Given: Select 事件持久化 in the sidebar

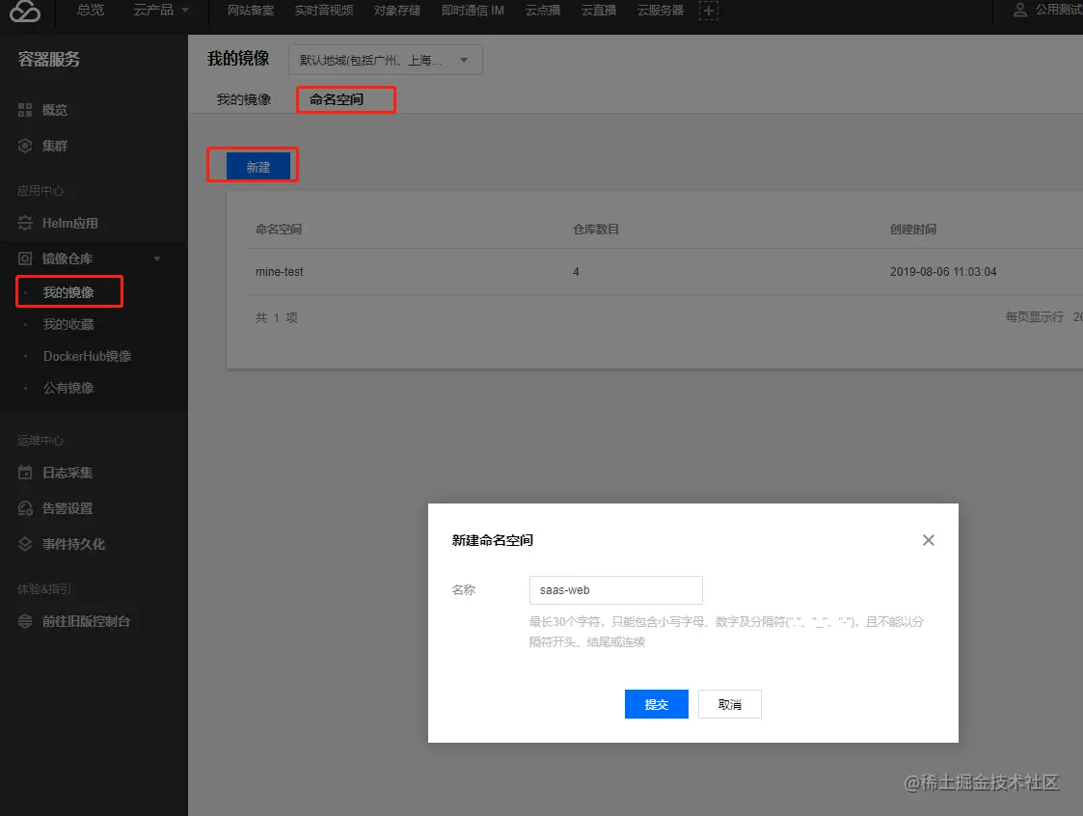Looking at the screenshot, I should tap(73, 544).
